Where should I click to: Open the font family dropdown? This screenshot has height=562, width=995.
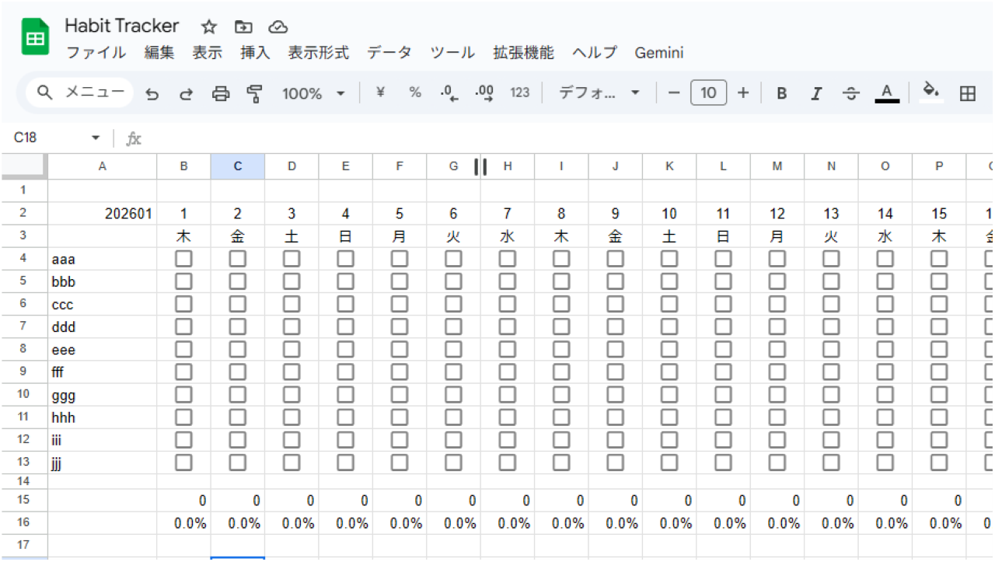597,93
